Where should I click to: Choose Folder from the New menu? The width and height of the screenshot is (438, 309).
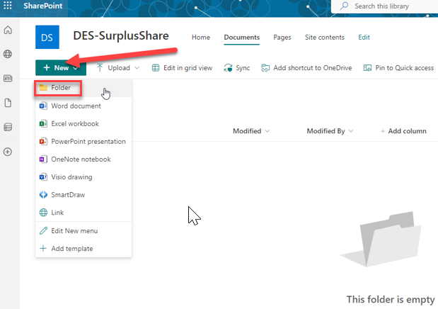(83, 88)
